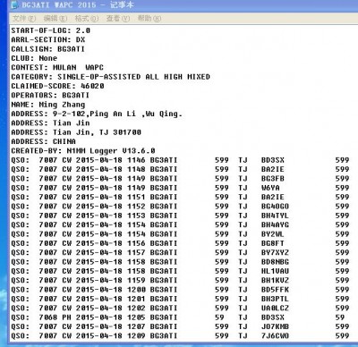Click the Notepad icon in title bar

14,5
